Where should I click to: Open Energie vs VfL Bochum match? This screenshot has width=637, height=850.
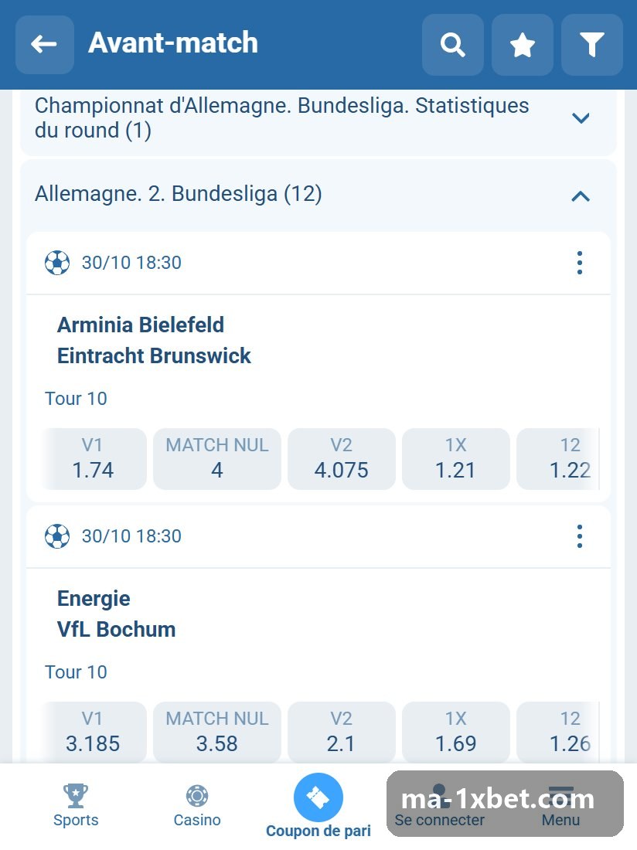tap(116, 614)
